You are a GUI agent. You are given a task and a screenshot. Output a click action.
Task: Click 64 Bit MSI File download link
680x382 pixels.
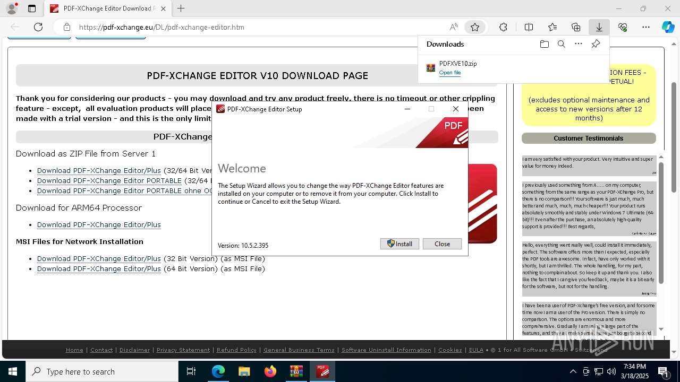[99, 269]
